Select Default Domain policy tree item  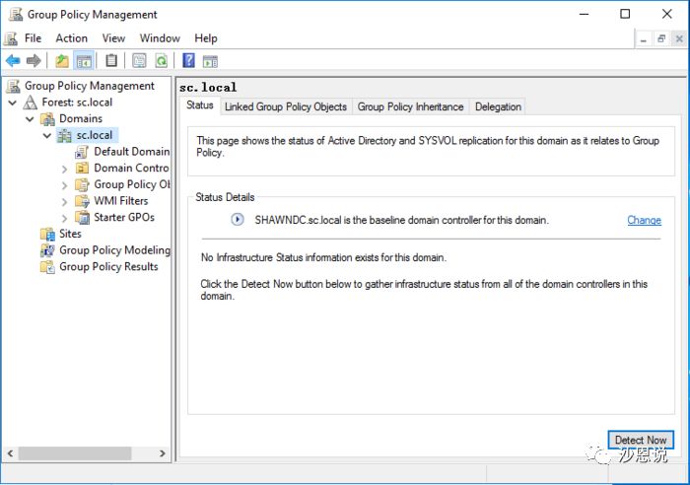point(131,152)
